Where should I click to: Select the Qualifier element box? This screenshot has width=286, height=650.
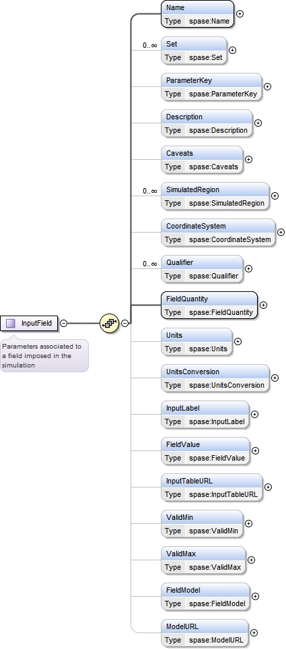click(x=202, y=268)
